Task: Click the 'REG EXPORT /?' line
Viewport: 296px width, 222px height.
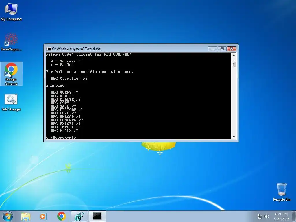Action: (66, 124)
